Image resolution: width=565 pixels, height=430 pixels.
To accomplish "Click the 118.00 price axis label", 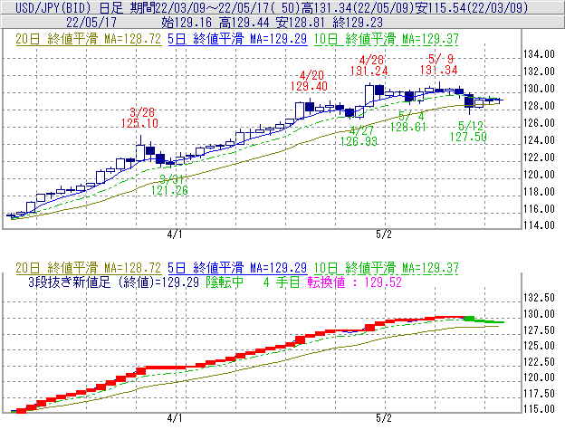I will (x=539, y=192).
